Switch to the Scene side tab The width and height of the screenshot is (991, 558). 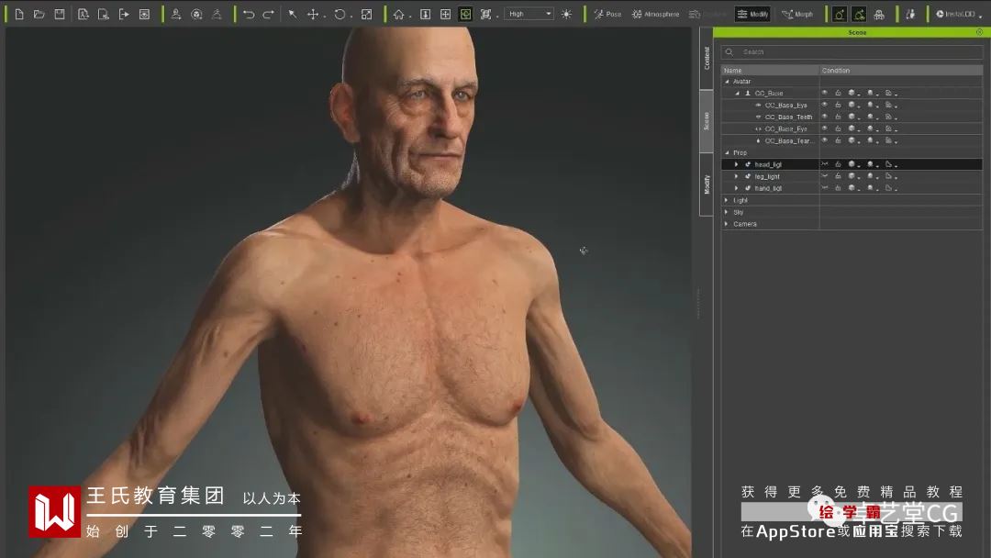(707, 121)
